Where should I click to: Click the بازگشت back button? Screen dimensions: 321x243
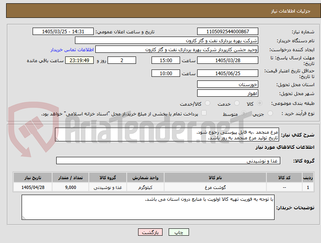point(150,232)
